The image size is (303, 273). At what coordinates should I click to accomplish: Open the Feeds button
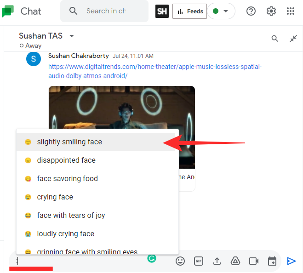(189, 11)
